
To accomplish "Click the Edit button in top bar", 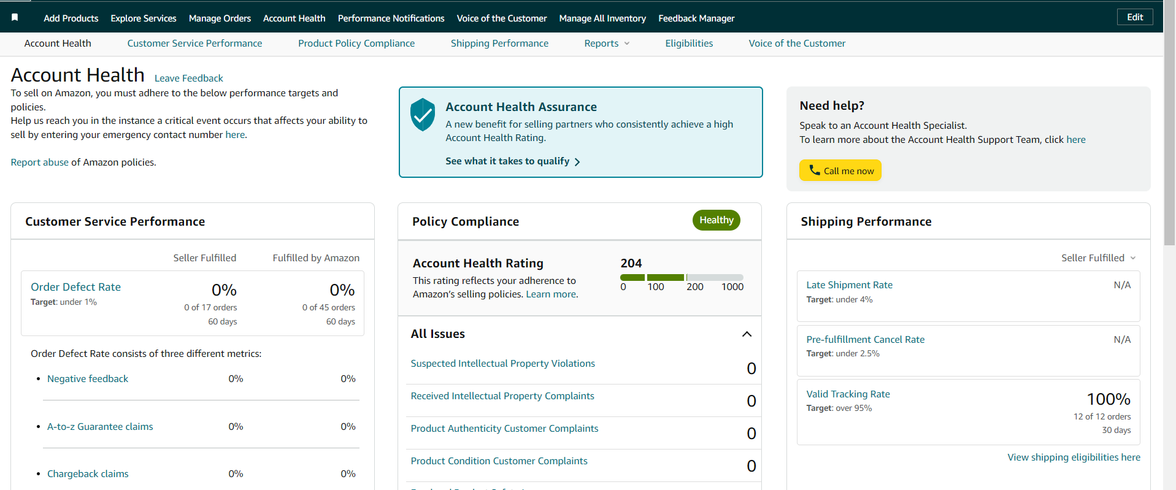I will tap(1135, 17).
